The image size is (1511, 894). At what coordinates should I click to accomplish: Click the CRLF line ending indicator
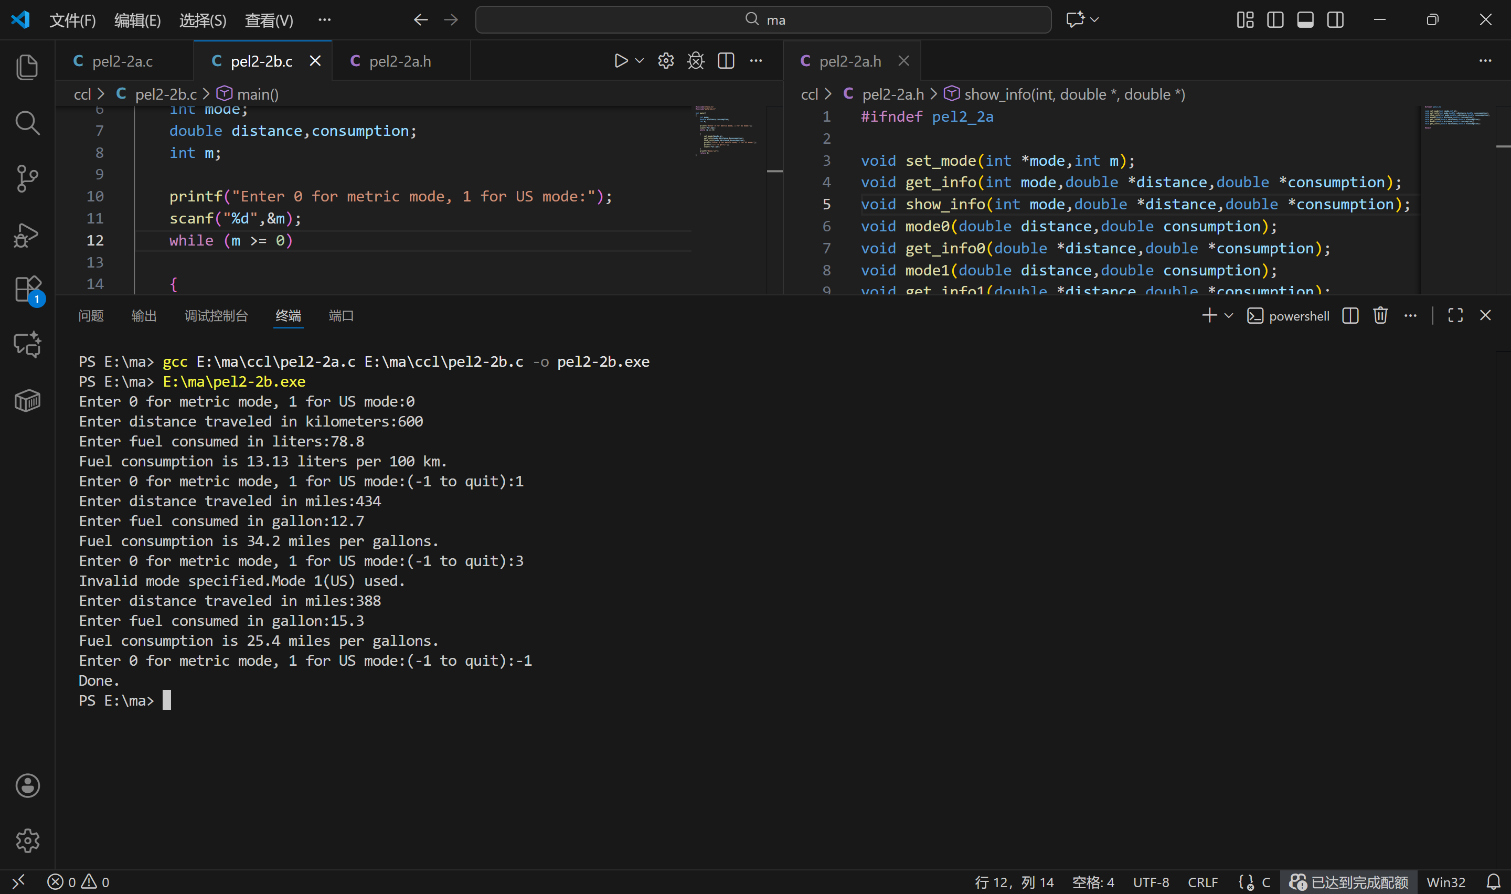click(x=1202, y=882)
